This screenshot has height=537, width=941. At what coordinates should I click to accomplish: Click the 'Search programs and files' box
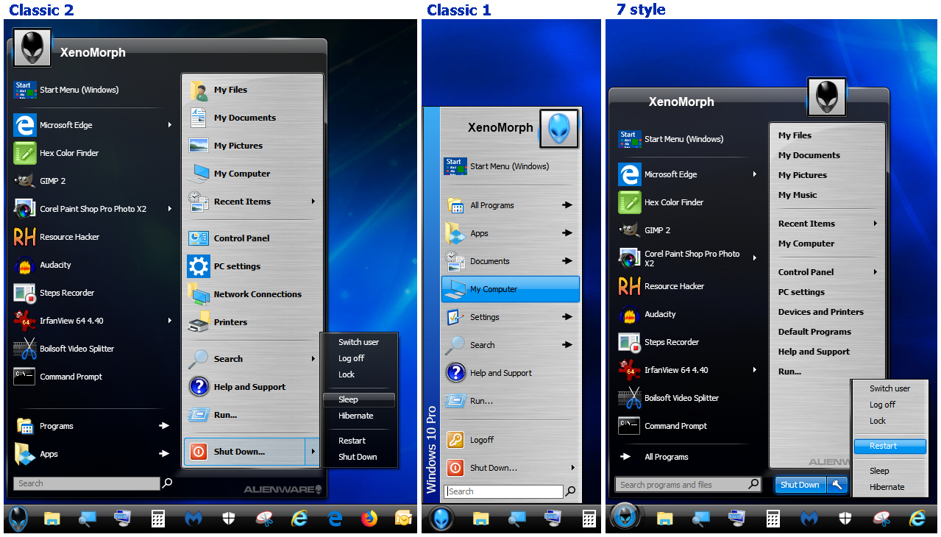(681, 485)
